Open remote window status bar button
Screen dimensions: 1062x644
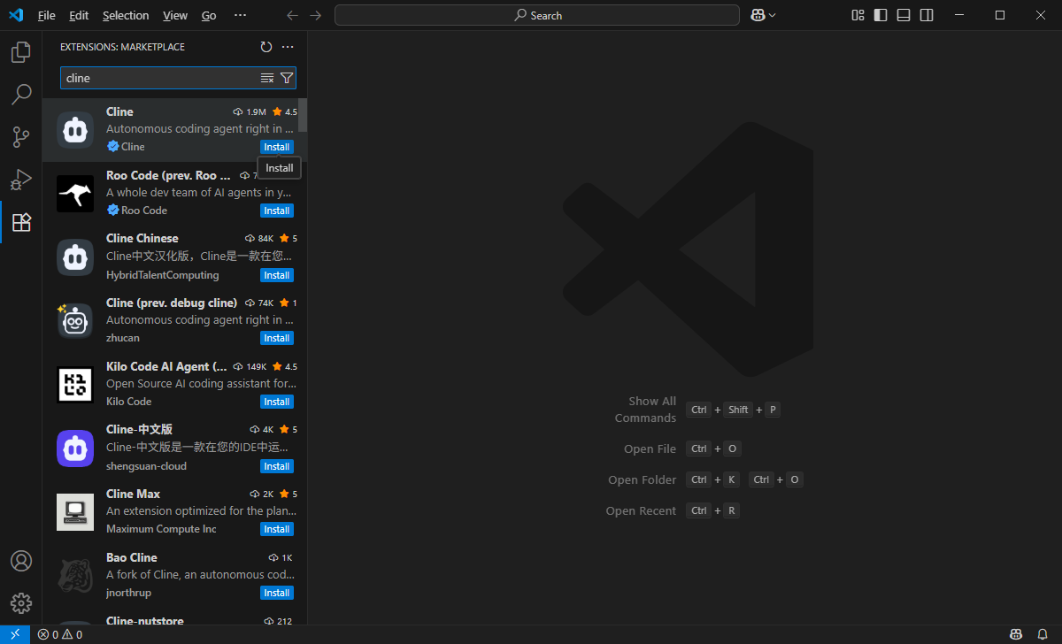tap(15, 634)
